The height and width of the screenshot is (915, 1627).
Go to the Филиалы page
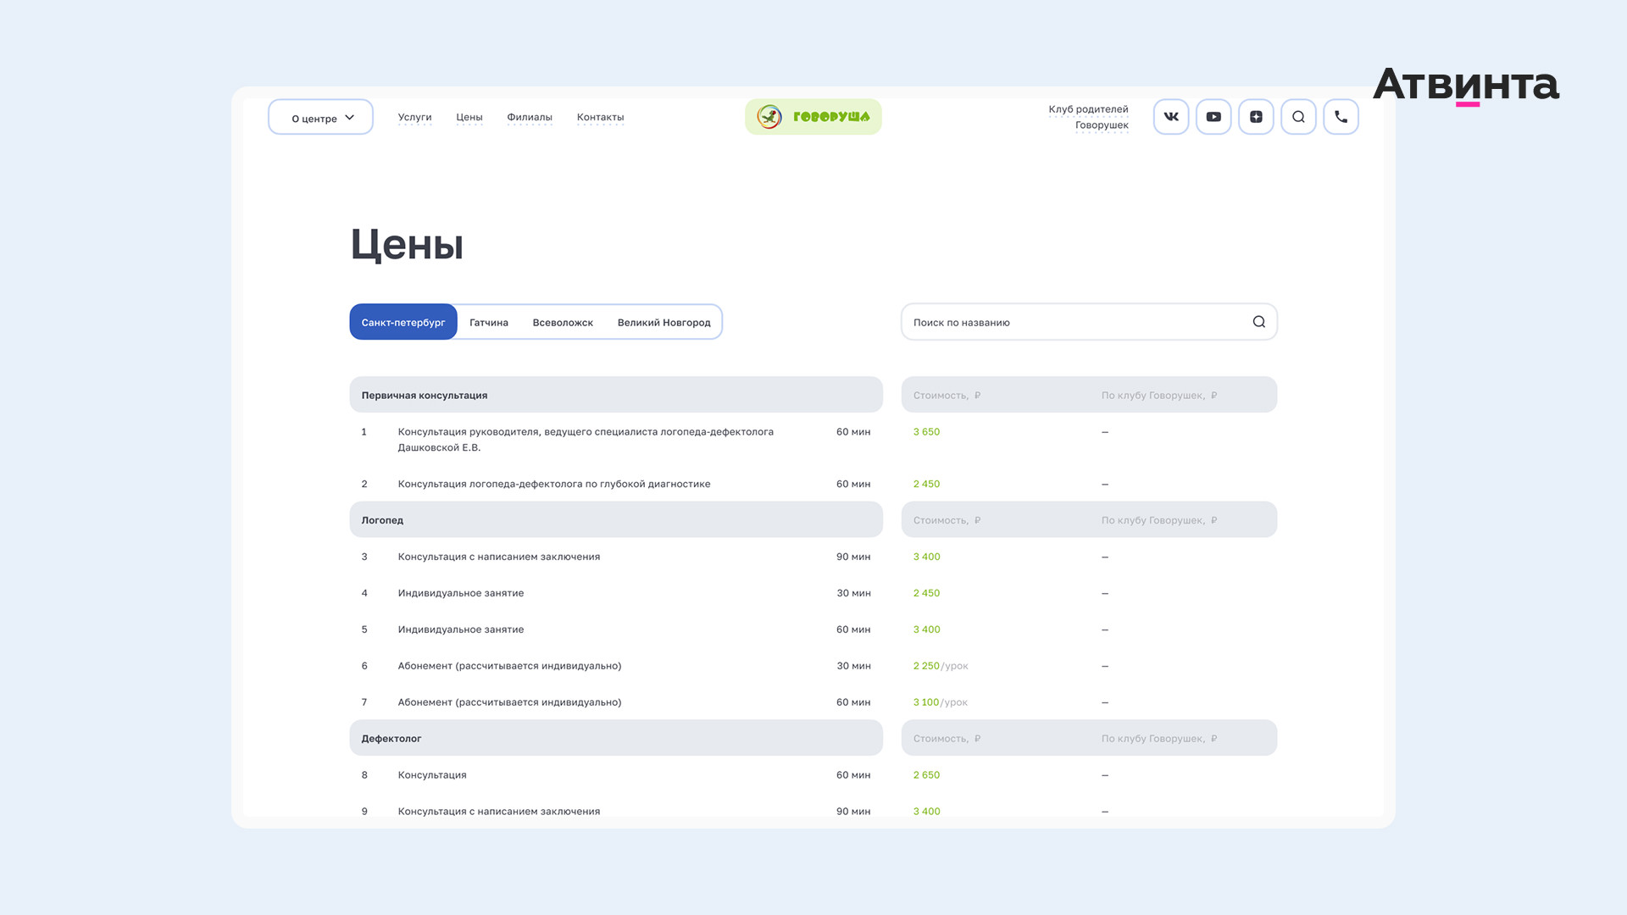point(530,117)
